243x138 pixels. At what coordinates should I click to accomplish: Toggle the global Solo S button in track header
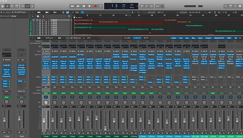(43, 16)
